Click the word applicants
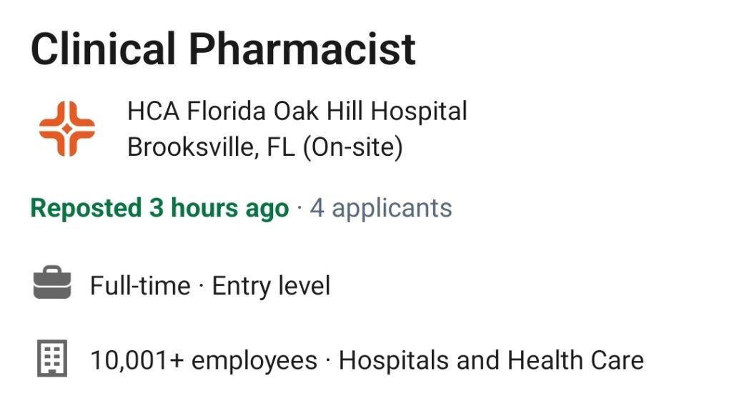Screen dimensions: 732x401 click(x=392, y=209)
